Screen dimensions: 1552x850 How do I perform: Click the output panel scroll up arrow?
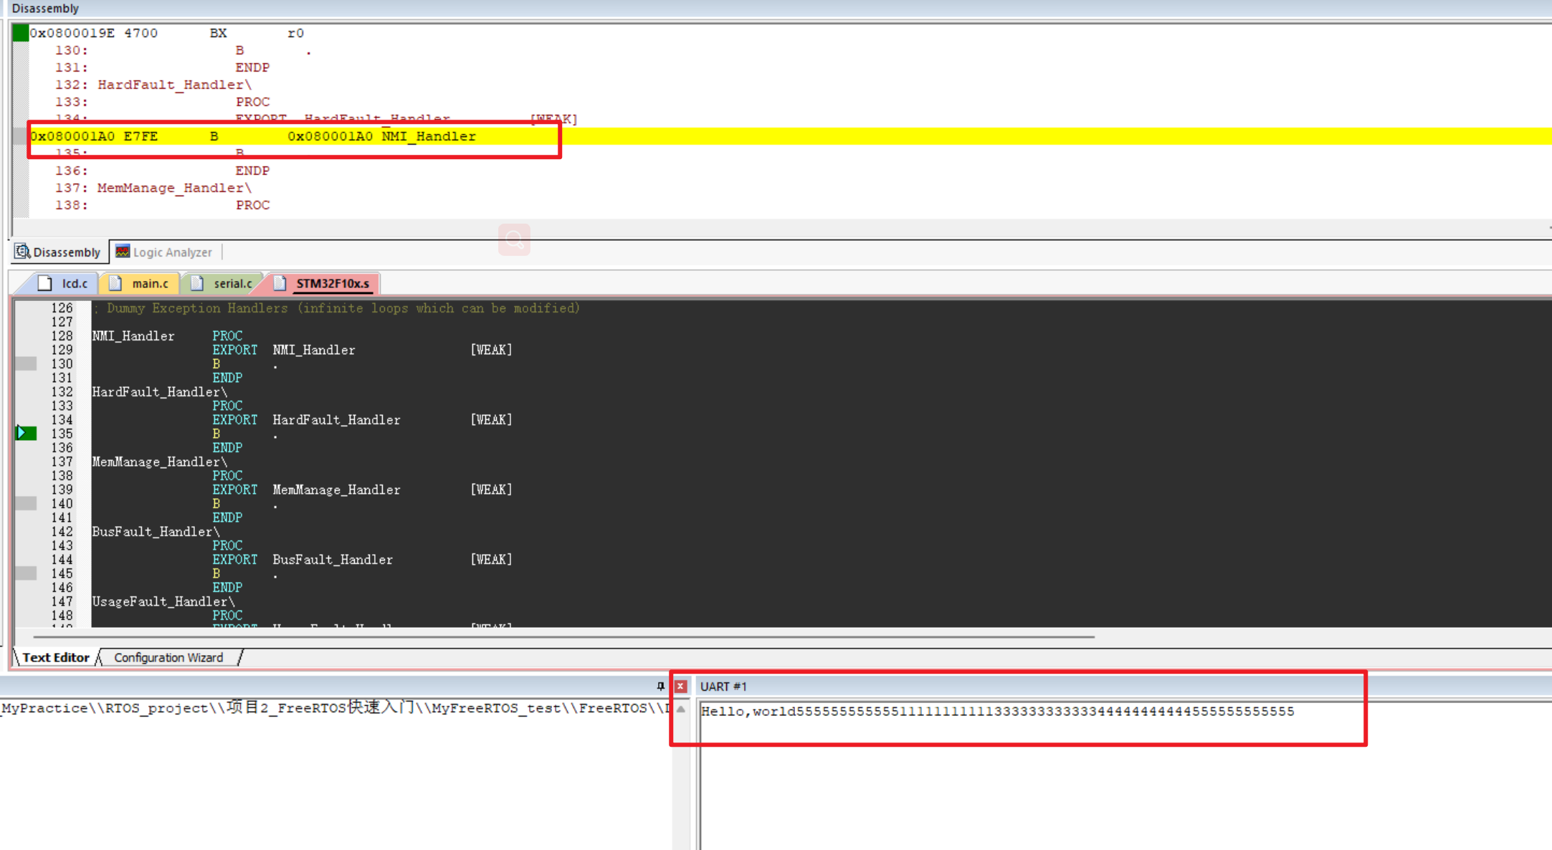[681, 710]
